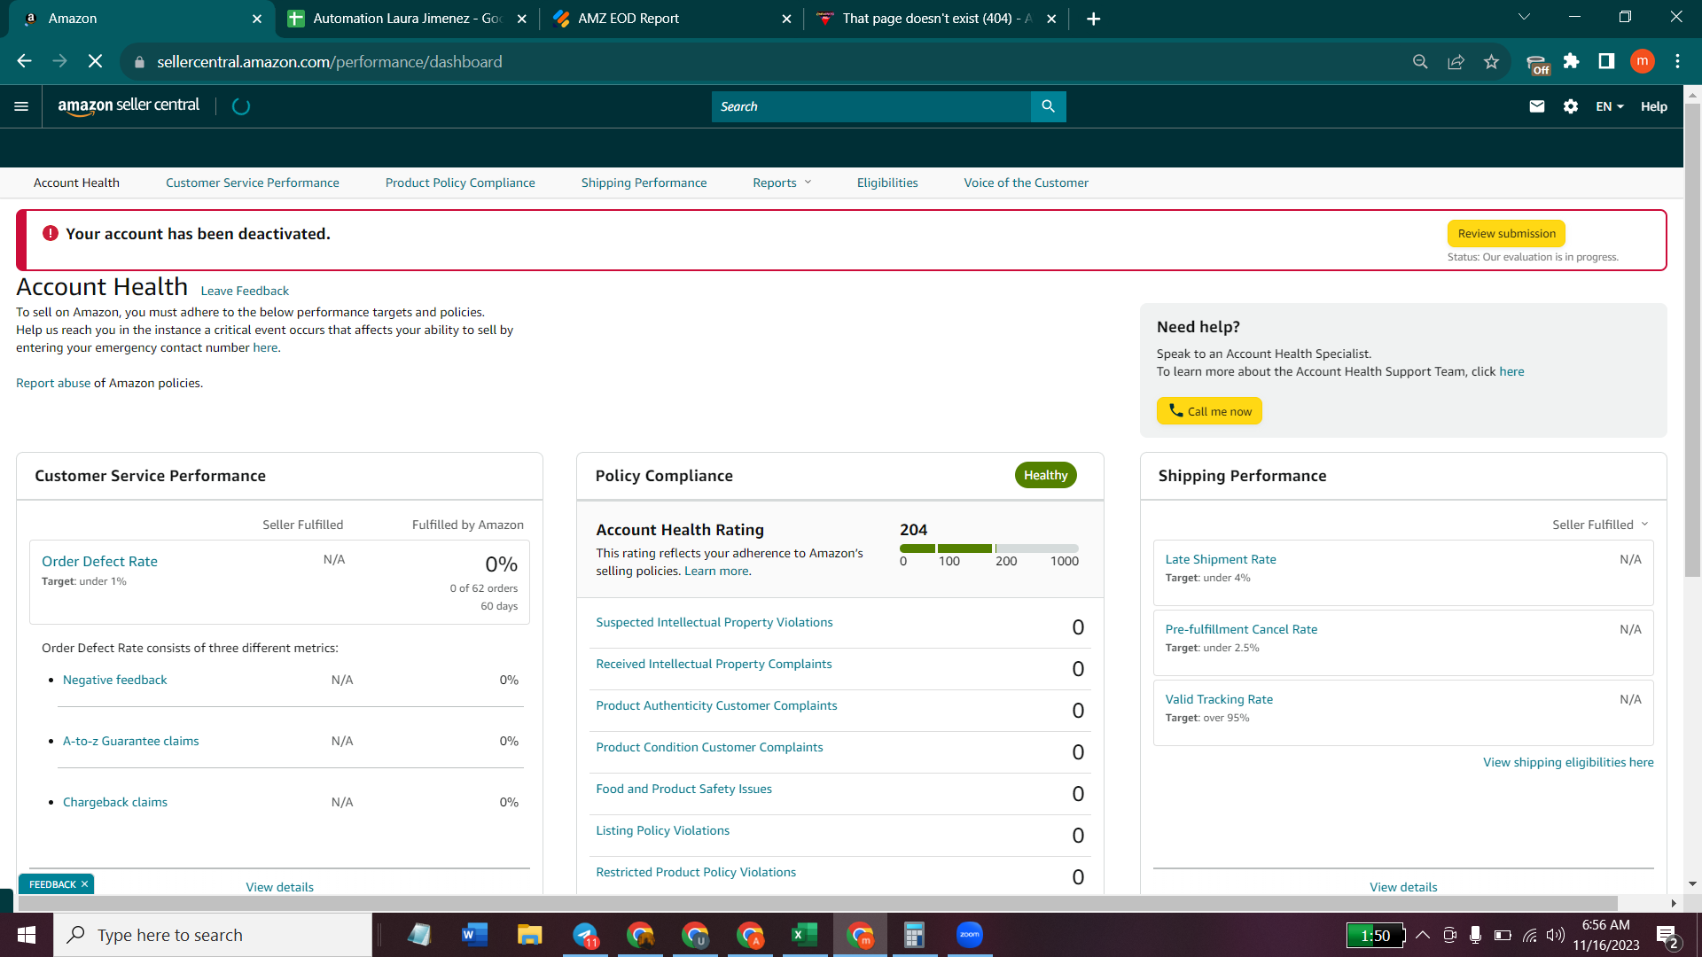This screenshot has width=1702, height=957.
Task: Stop loading the page in Chrome
Action: pos(96,61)
